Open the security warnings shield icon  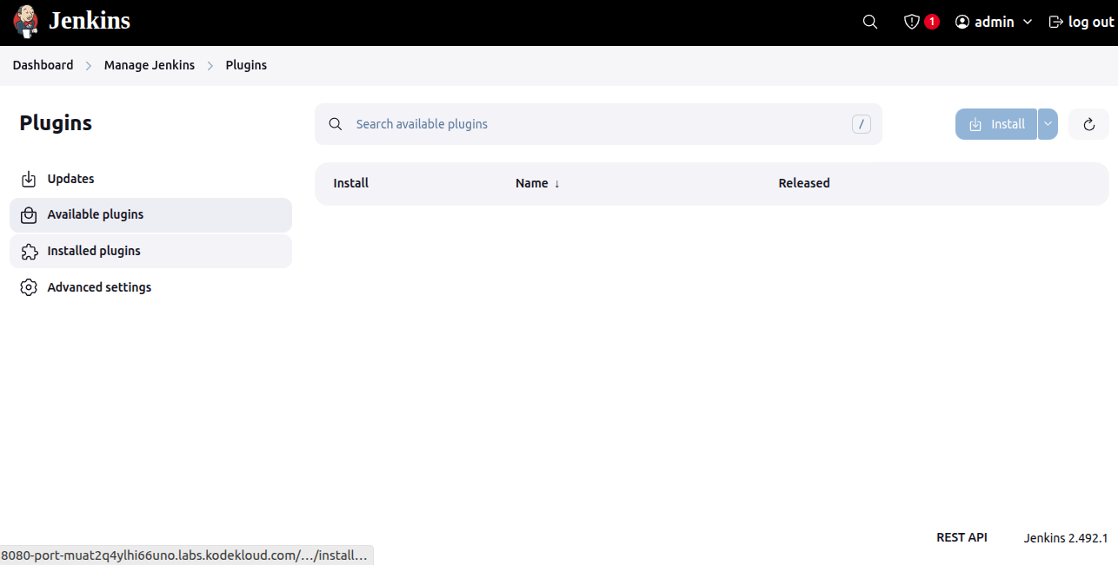(x=912, y=22)
